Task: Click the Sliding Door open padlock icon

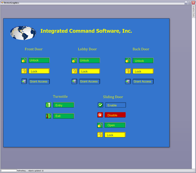Action: [100, 125]
